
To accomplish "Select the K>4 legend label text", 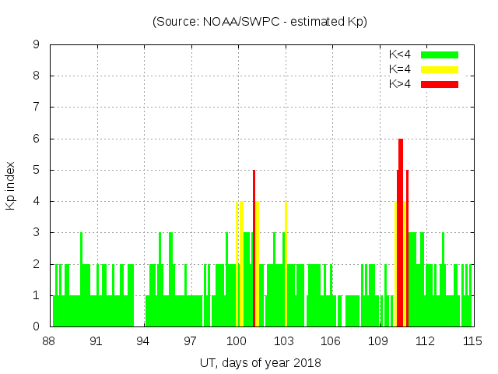I will click(x=400, y=83).
